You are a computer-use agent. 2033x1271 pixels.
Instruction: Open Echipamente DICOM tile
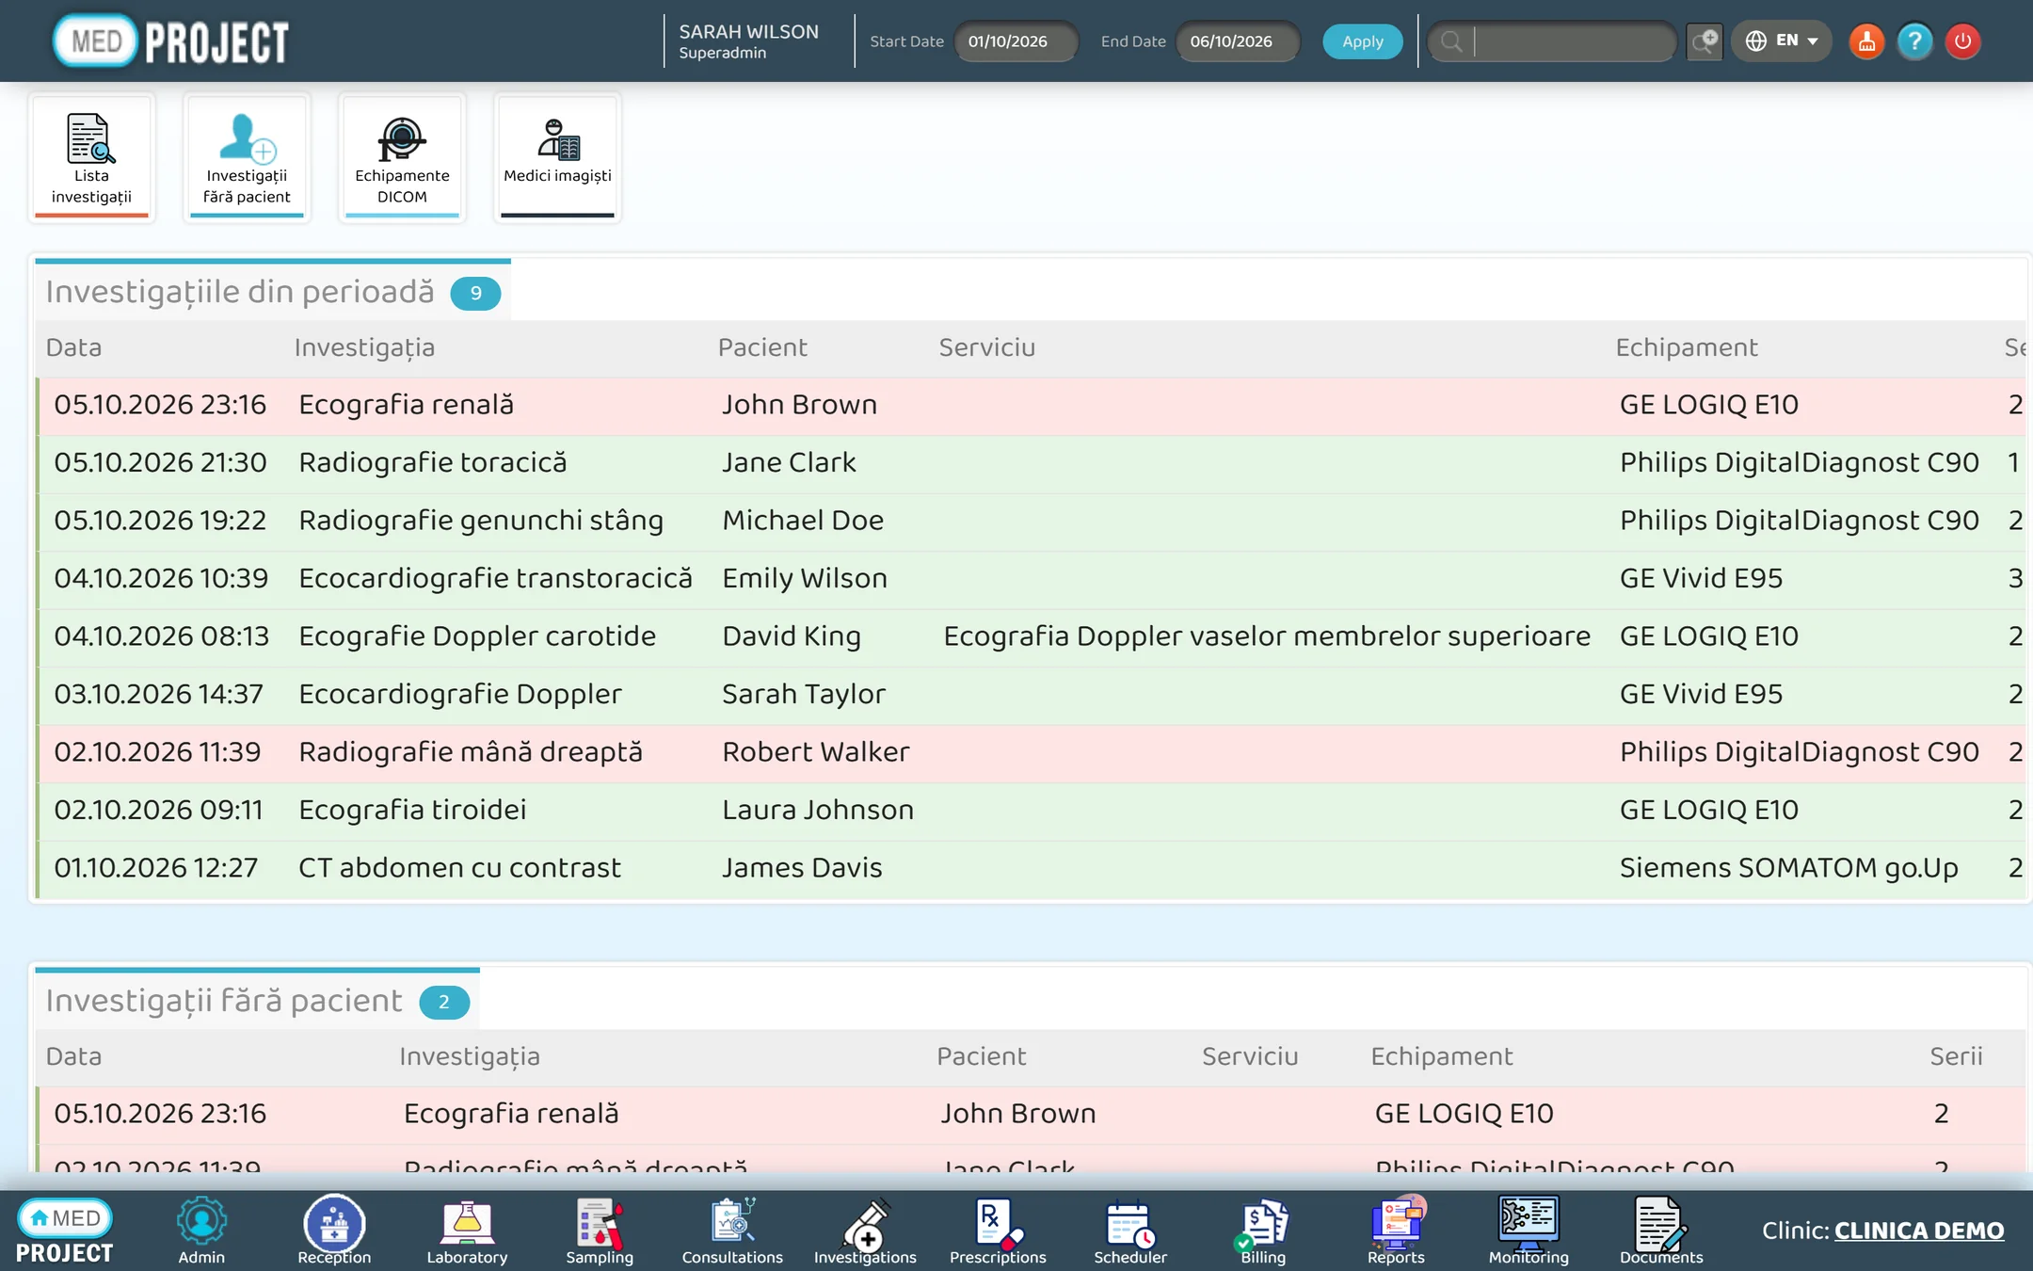point(402,158)
